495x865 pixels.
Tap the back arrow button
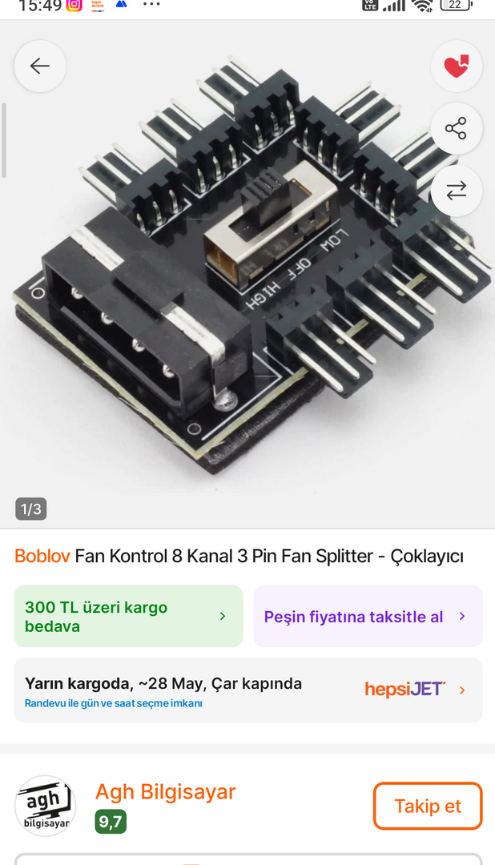[40, 66]
